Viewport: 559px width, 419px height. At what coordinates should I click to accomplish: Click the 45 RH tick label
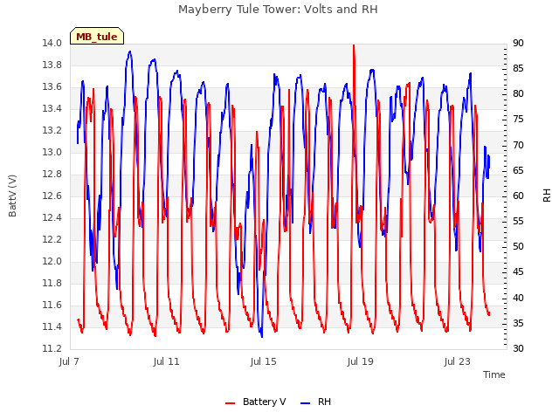(x=518, y=272)
